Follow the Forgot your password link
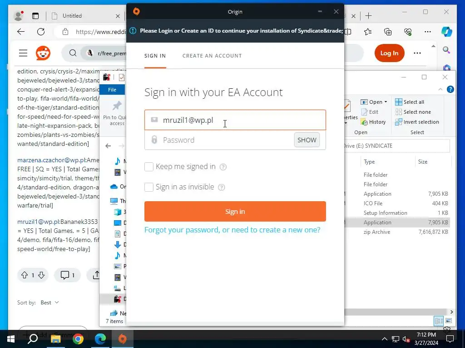The width and height of the screenshot is (465, 348). pyautogui.click(x=232, y=230)
